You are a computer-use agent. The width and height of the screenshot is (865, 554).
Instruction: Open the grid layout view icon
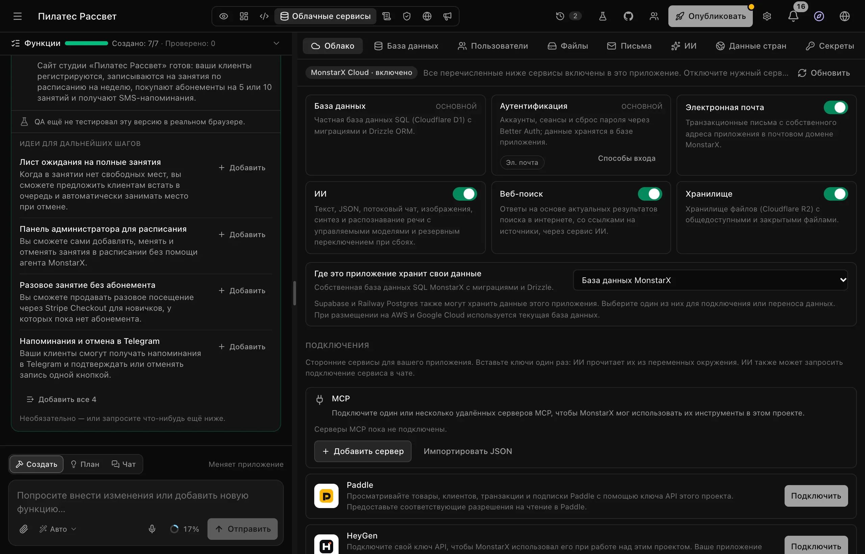pyautogui.click(x=244, y=16)
